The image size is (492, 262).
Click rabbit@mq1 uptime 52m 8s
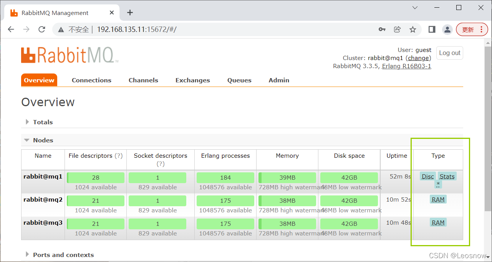(400, 177)
